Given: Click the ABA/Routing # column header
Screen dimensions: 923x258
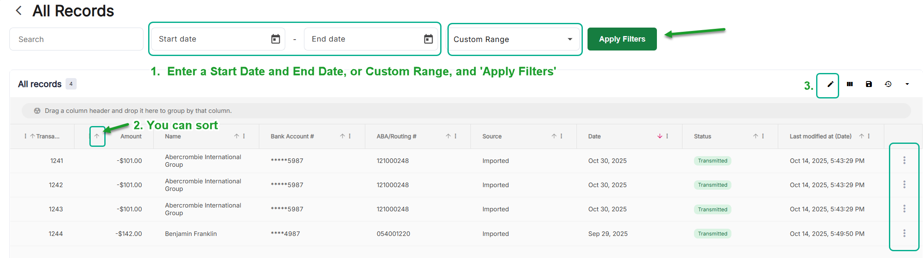Looking at the screenshot, I should (396, 136).
